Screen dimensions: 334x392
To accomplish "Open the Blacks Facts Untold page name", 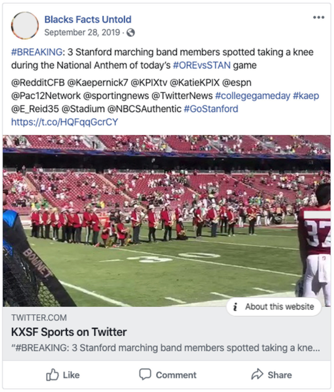I will point(88,19).
